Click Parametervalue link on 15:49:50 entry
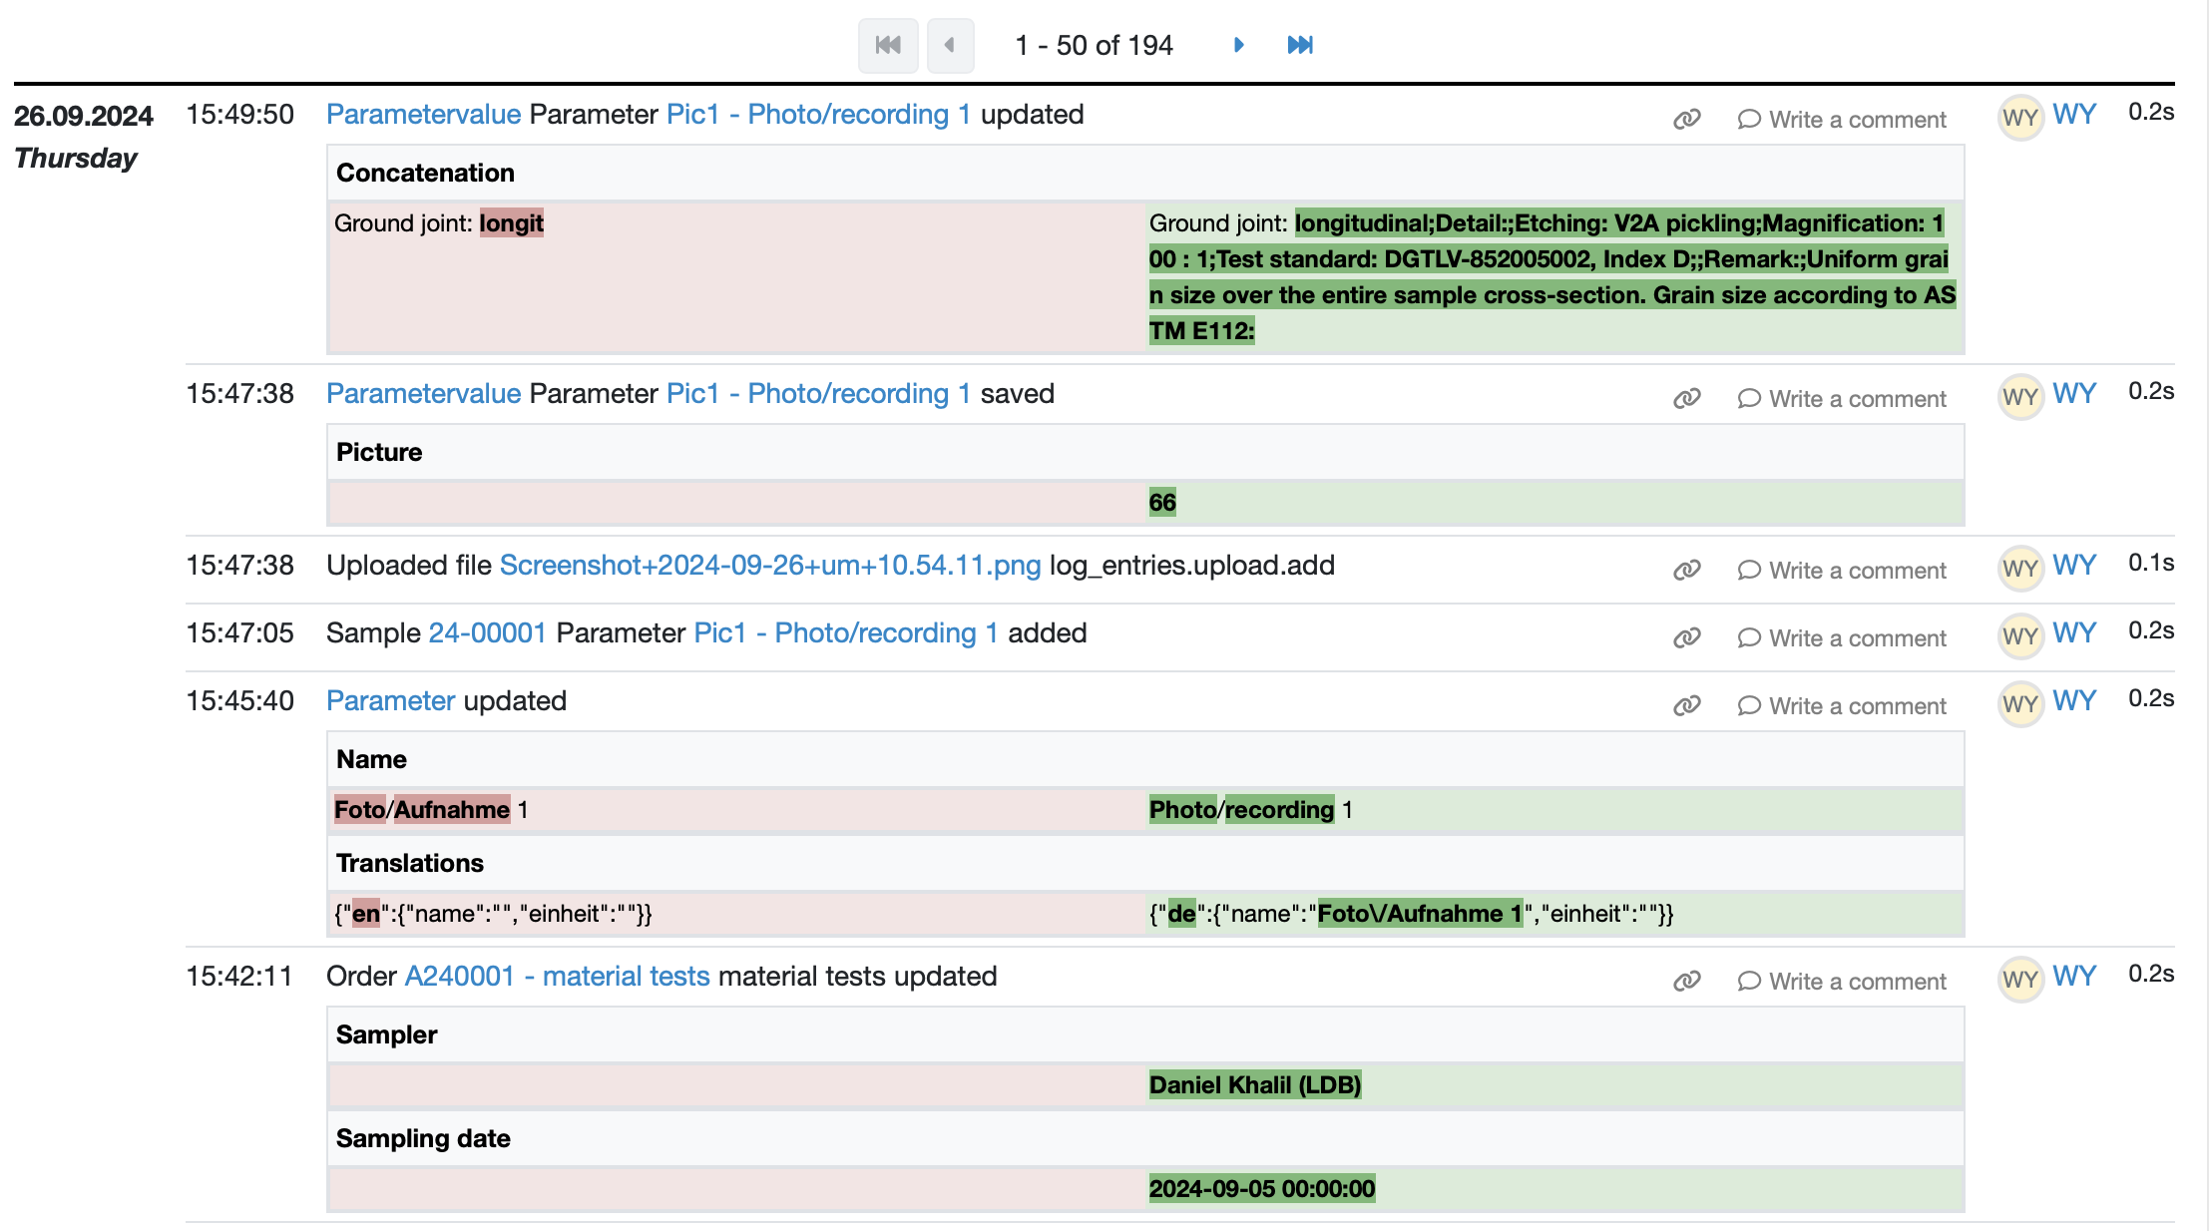Screen dimensions: 2209x1231 (x=423, y=115)
